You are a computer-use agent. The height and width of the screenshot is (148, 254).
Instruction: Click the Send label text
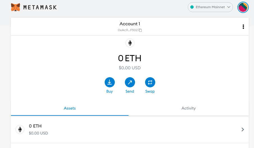[x=130, y=92]
